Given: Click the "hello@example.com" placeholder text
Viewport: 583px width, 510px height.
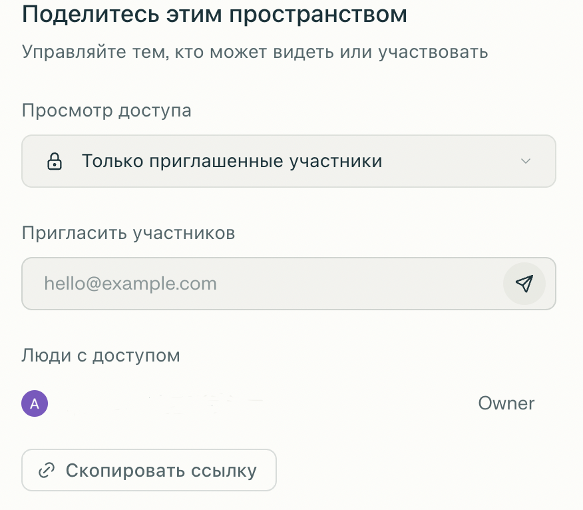Looking at the screenshot, I should [x=130, y=284].
